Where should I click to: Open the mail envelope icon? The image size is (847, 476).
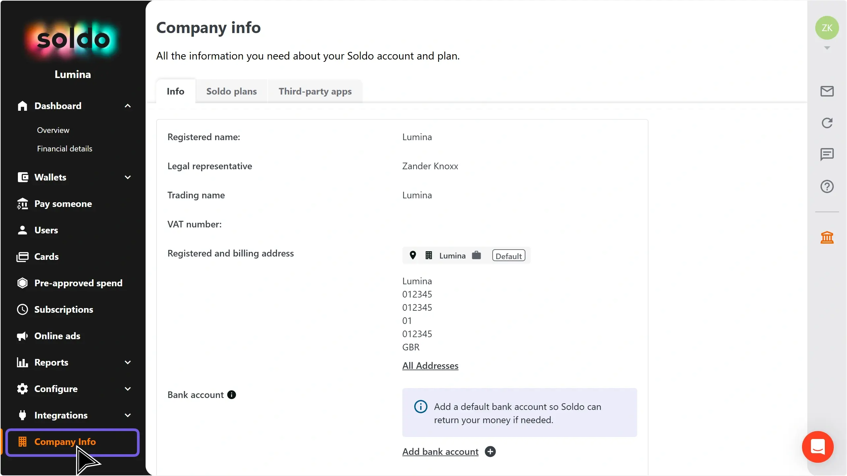click(x=827, y=91)
